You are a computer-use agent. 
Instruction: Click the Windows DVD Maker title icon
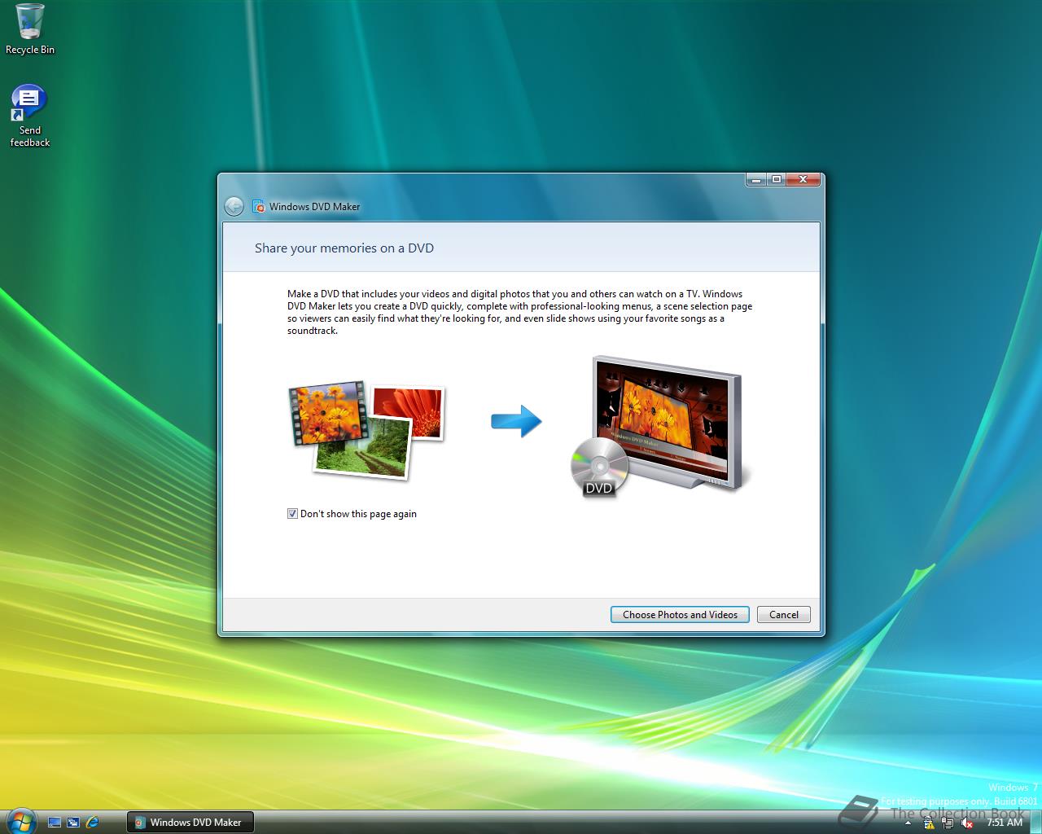258,206
